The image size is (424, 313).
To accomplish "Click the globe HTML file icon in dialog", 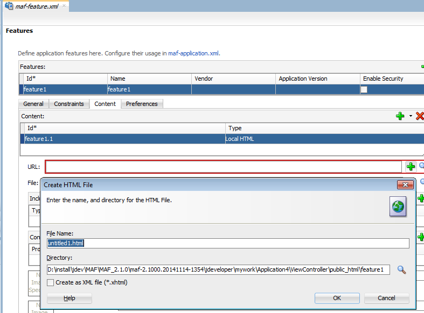I will [x=398, y=207].
